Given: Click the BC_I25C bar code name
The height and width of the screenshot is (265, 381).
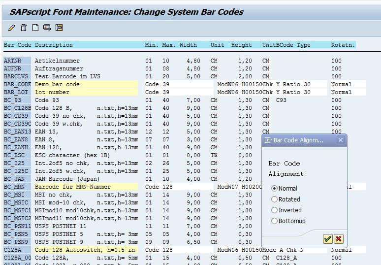Looking at the screenshot, I should click(x=17, y=171).
